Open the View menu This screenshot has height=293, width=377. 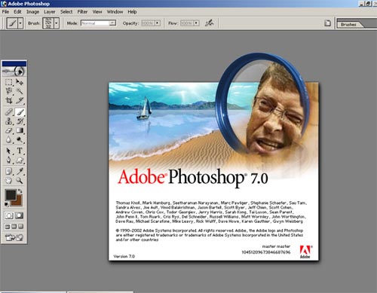[97, 12]
